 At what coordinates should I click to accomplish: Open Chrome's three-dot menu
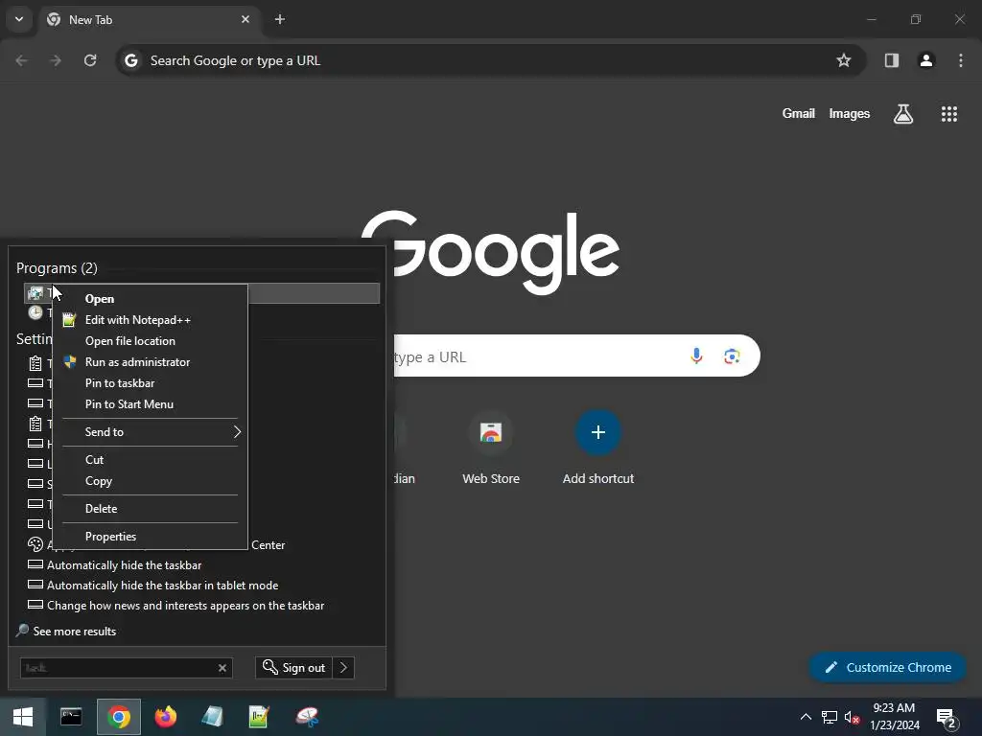pyautogui.click(x=961, y=60)
